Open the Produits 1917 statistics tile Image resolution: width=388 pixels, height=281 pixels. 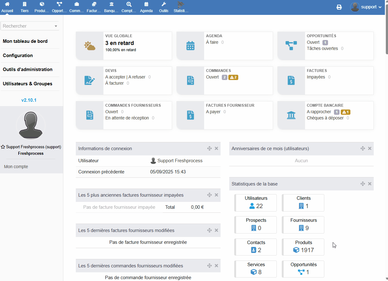pos(303,247)
